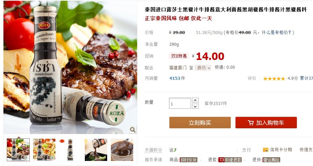Select the sauce pouring thumbnail
Screen dimensions: 313x166
(96, 150)
